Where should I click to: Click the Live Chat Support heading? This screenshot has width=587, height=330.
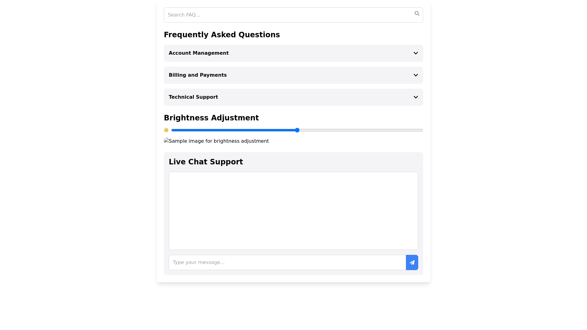[x=206, y=162]
